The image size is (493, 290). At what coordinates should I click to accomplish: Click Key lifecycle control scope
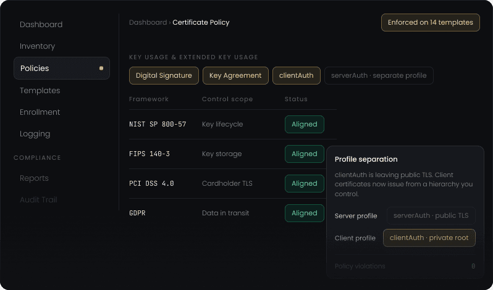(x=222, y=124)
